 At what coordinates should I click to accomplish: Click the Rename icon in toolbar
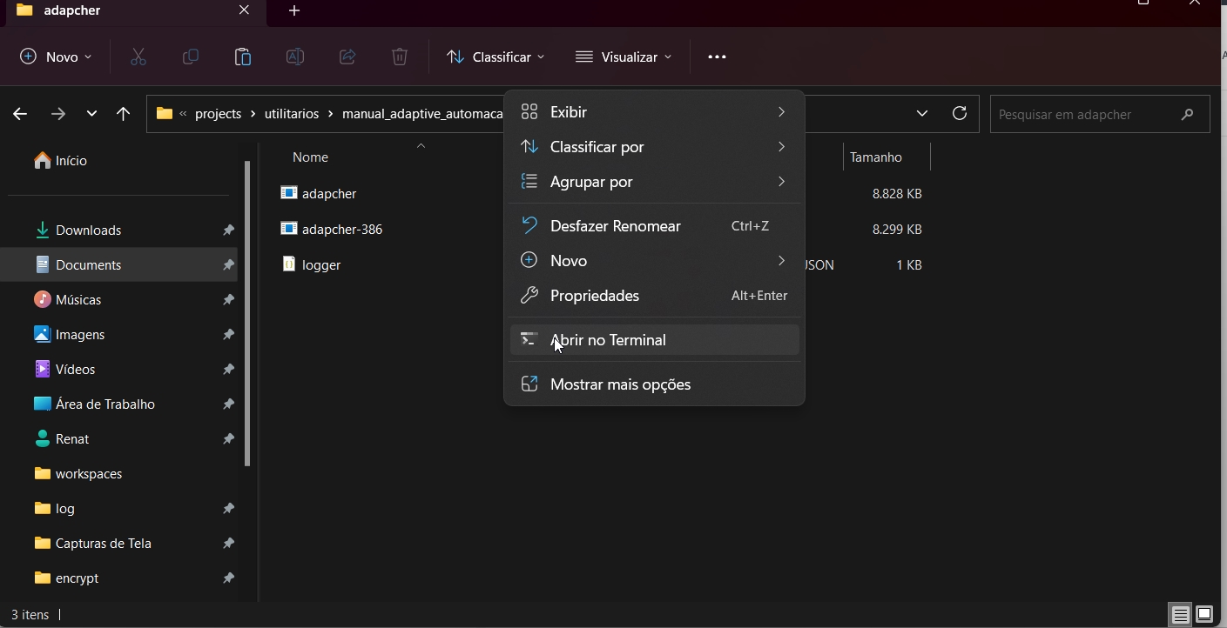[295, 57]
